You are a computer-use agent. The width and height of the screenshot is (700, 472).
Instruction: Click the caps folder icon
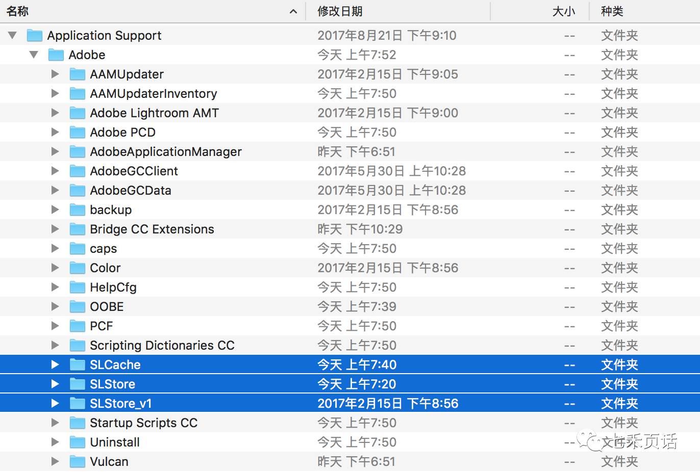(78, 248)
